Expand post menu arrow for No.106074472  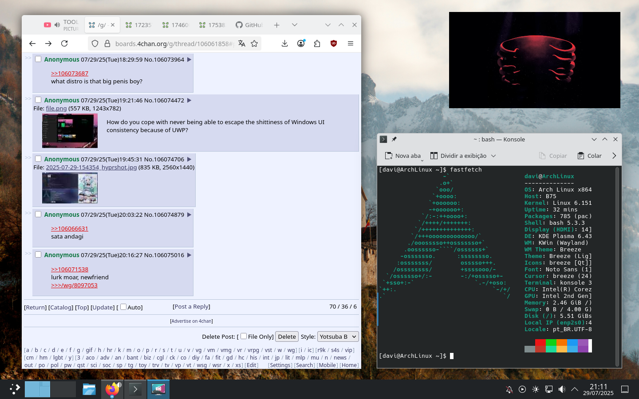tap(189, 100)
